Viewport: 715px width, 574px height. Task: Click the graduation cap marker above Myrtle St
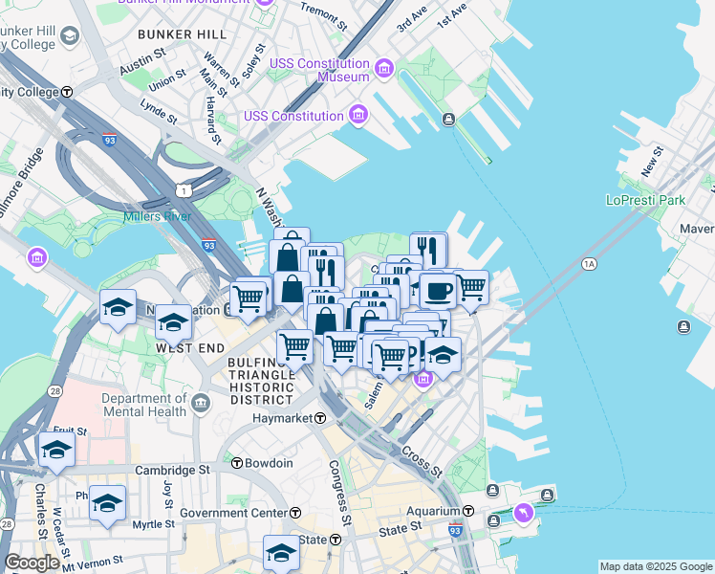point(107,506)
